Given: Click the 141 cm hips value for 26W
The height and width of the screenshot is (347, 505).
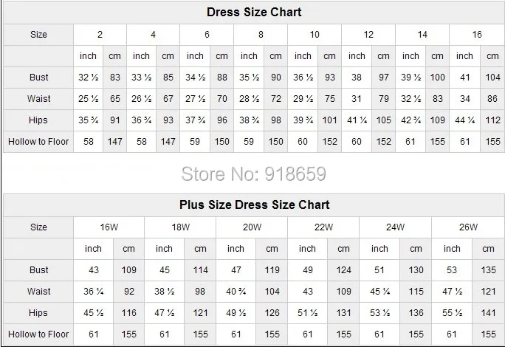Looking at the screenshot, I should coord(487,313).
